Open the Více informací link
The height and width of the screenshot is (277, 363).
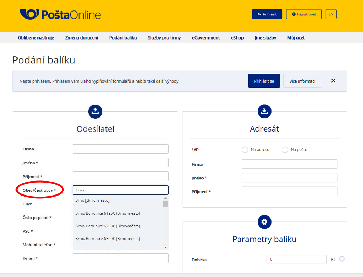tap(302, 81)
